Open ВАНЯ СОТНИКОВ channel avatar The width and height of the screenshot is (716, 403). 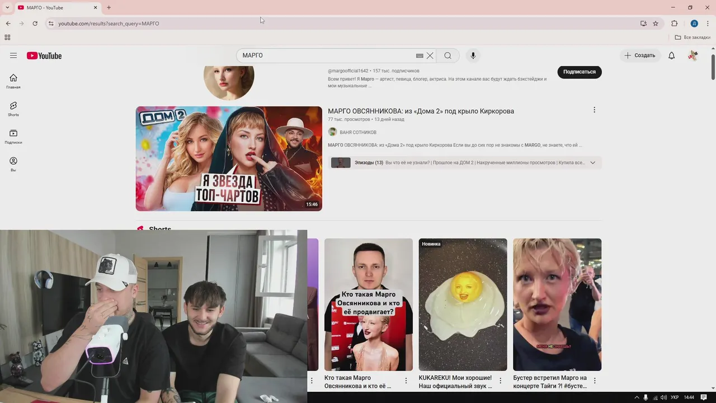coord(332,132)
